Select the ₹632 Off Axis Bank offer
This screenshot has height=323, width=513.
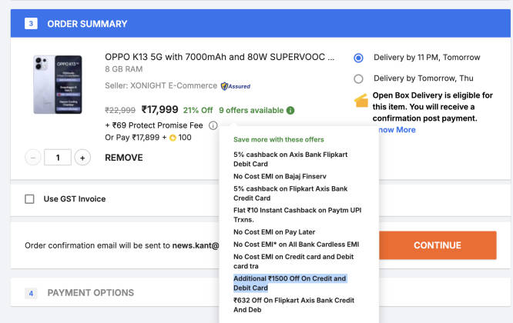coord(293,305)
